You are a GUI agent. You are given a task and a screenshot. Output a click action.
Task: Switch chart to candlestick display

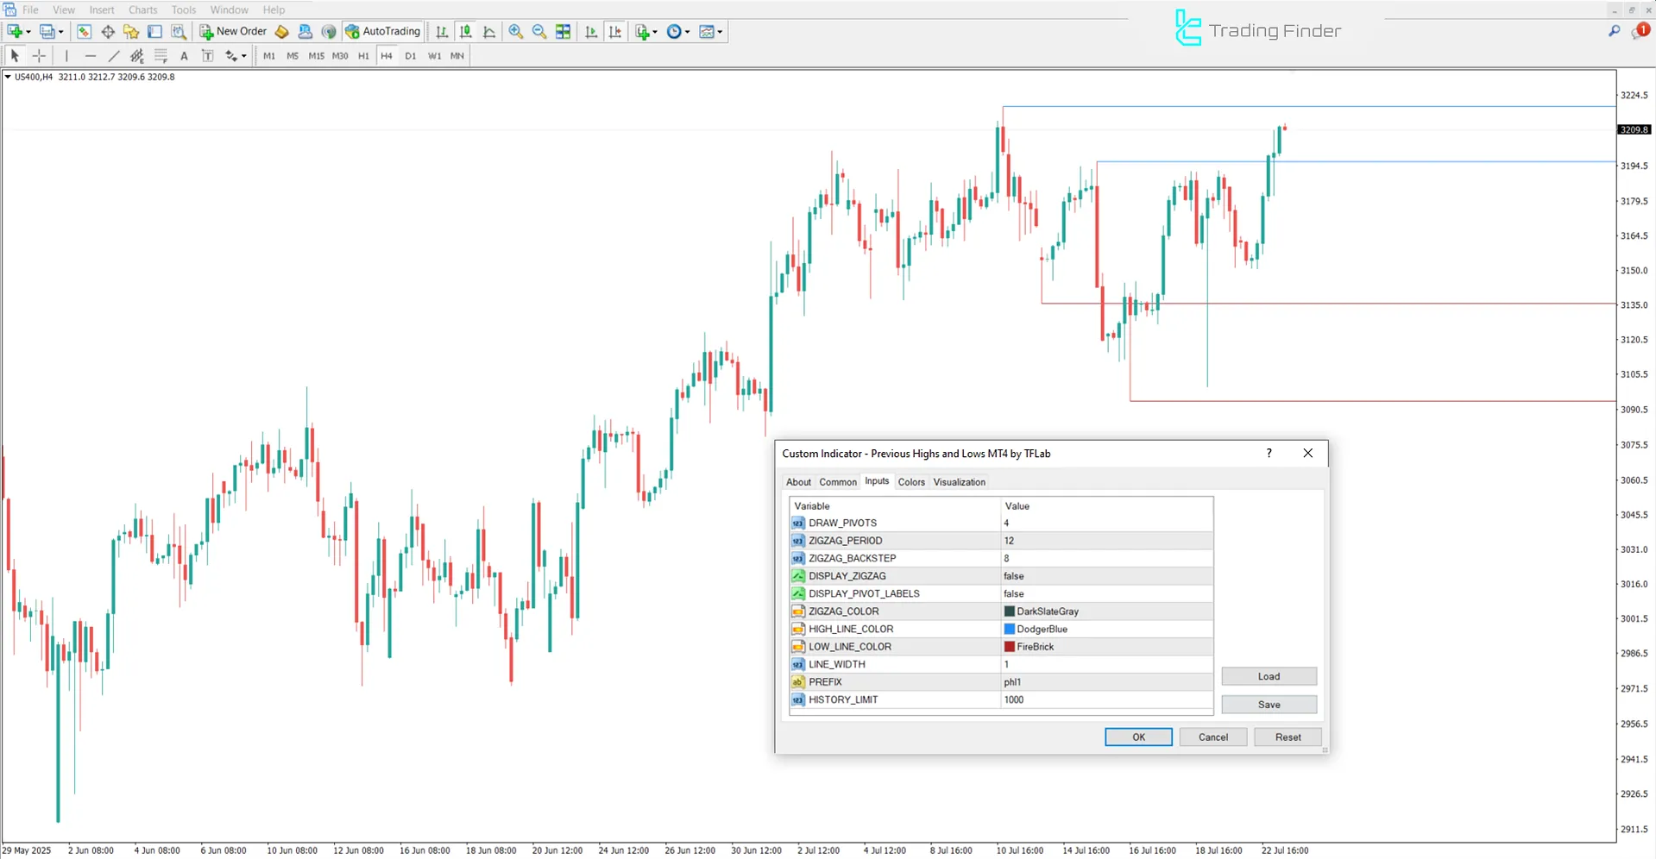pos(465,31)
